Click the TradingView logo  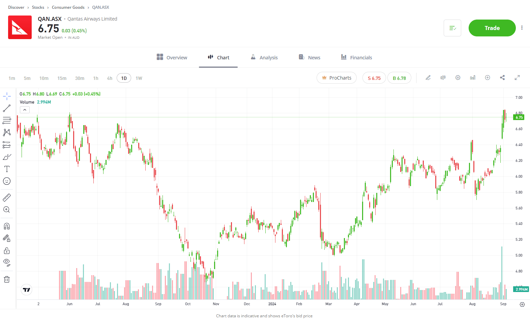coord(27,290)
